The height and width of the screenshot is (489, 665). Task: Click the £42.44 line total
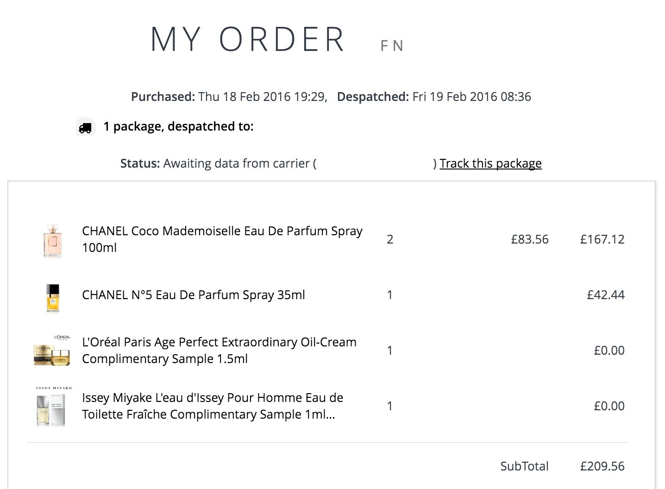[606, 295]
